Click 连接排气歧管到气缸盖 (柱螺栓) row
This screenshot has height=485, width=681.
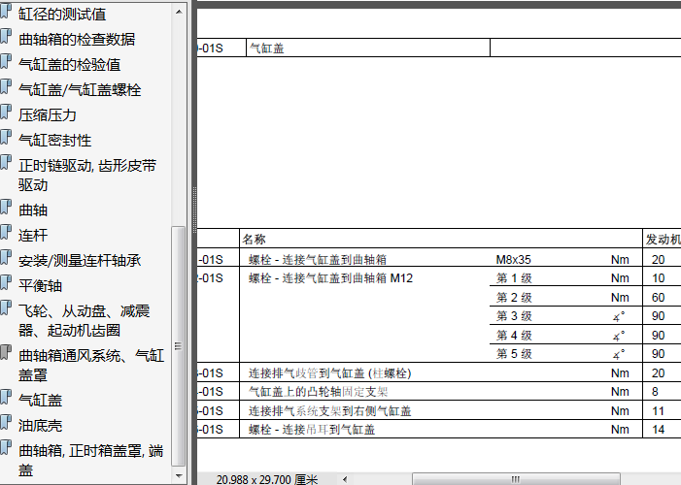click(x=329, y=373)
